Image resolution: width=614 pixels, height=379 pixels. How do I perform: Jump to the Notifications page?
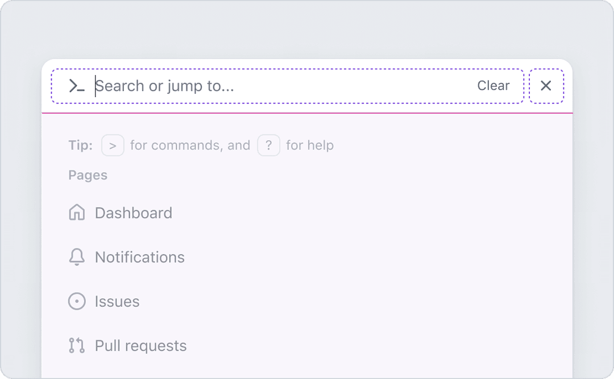click(x=307, y=257)
